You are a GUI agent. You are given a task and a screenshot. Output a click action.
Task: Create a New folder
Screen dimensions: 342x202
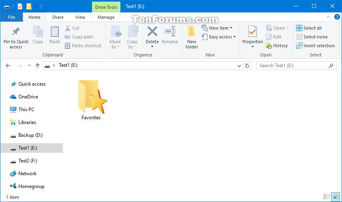point(192,37)
